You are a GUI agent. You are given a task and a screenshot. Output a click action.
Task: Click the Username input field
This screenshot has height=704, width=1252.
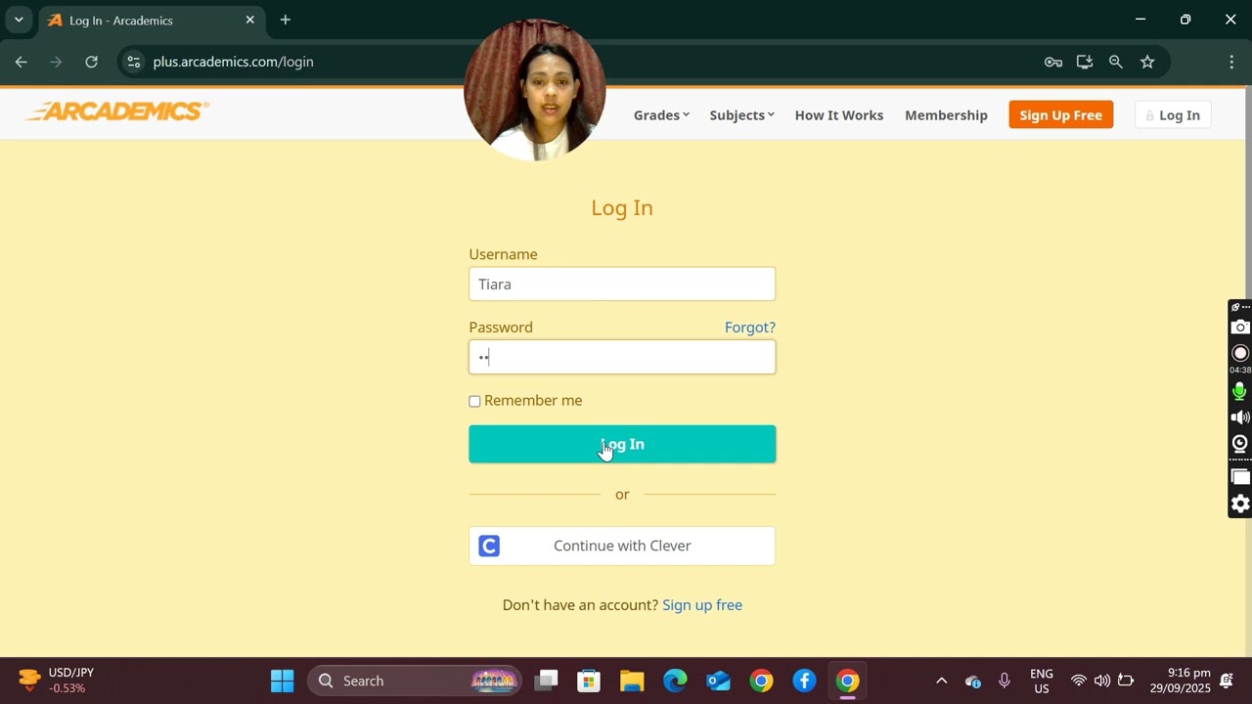click(x=622, y=285)
